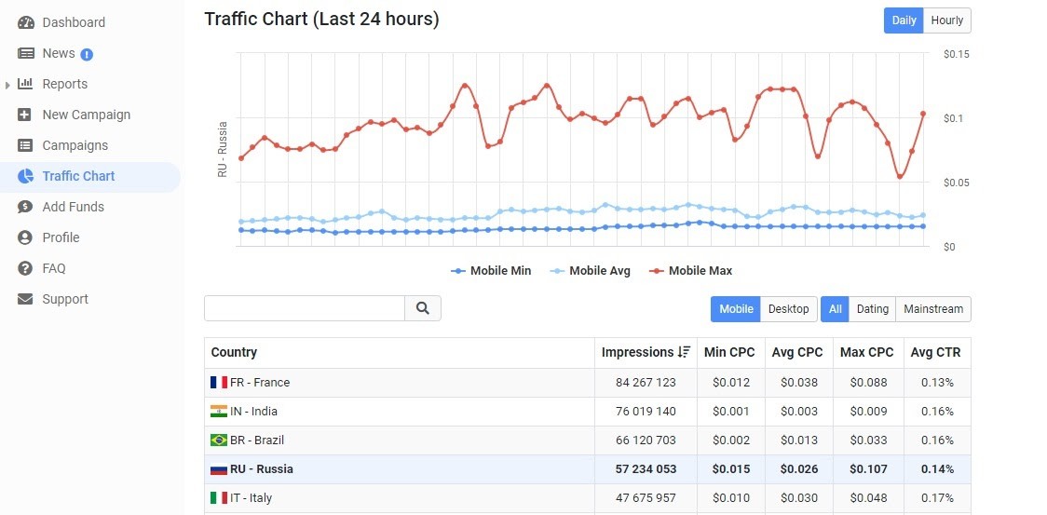Image resolution: width=1047 pixels, height=515 pixels.
Task: Sort table by Max CPC header
Action: click(866, 352)
